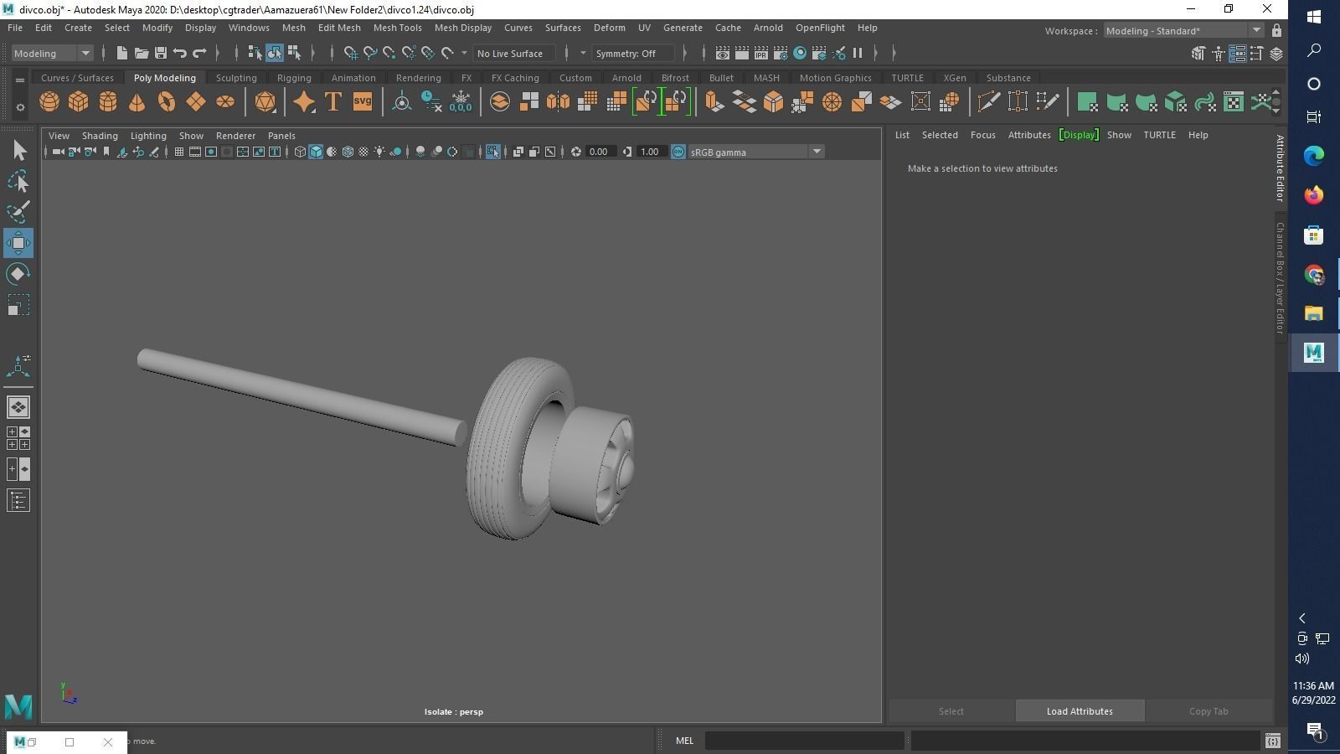
Task: Click the Open Scene folder icon
Action: [x=142, y=54]
